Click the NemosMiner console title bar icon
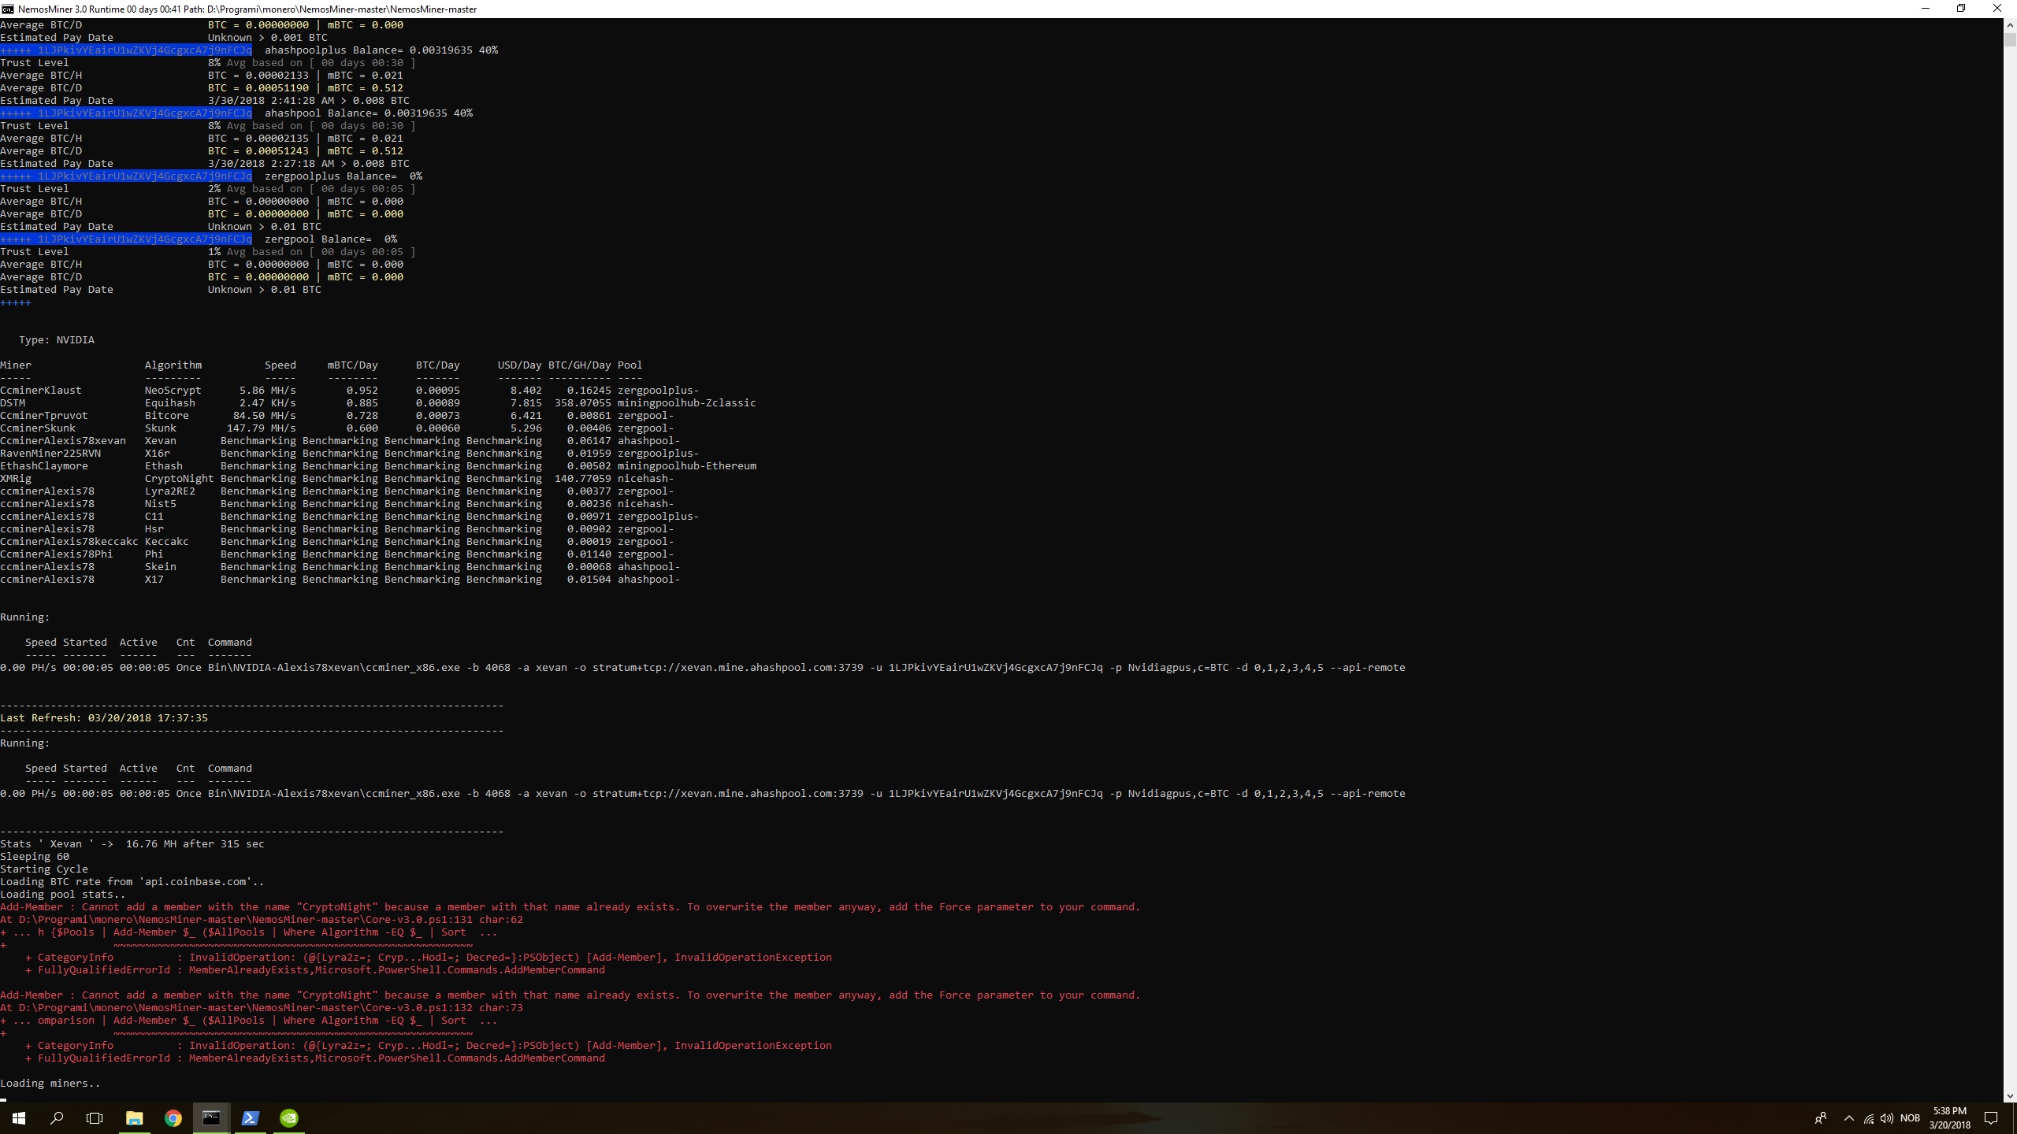The image size is (2017, 1134). click(x=7, y=9)
